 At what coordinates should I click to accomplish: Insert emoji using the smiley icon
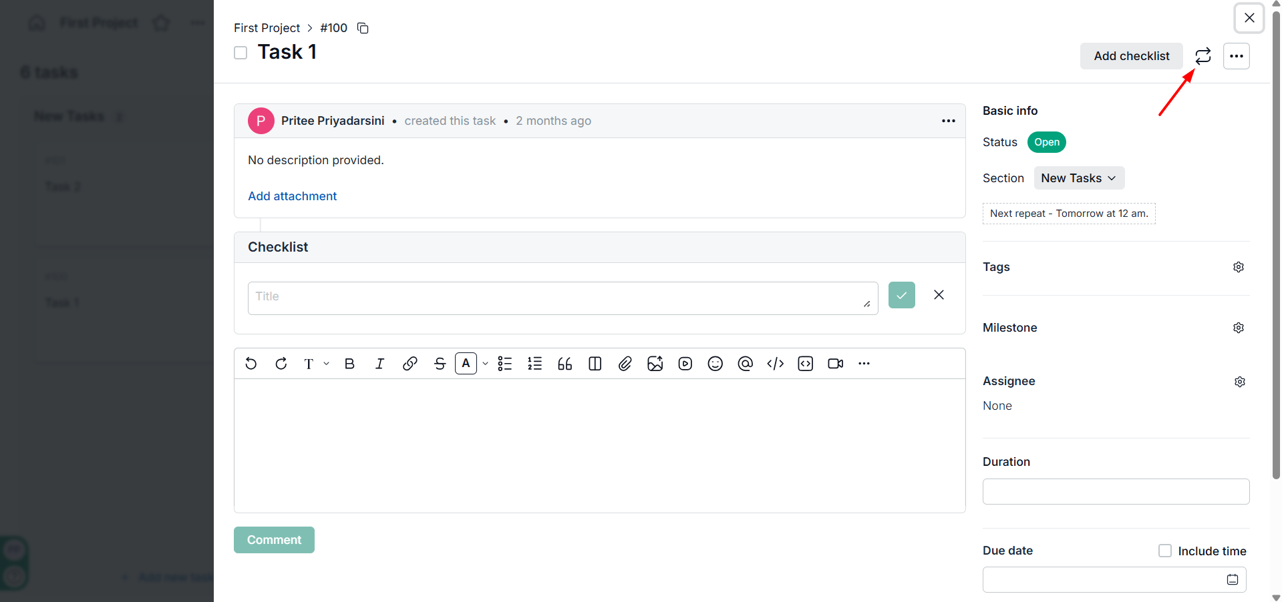pos(715,364)
